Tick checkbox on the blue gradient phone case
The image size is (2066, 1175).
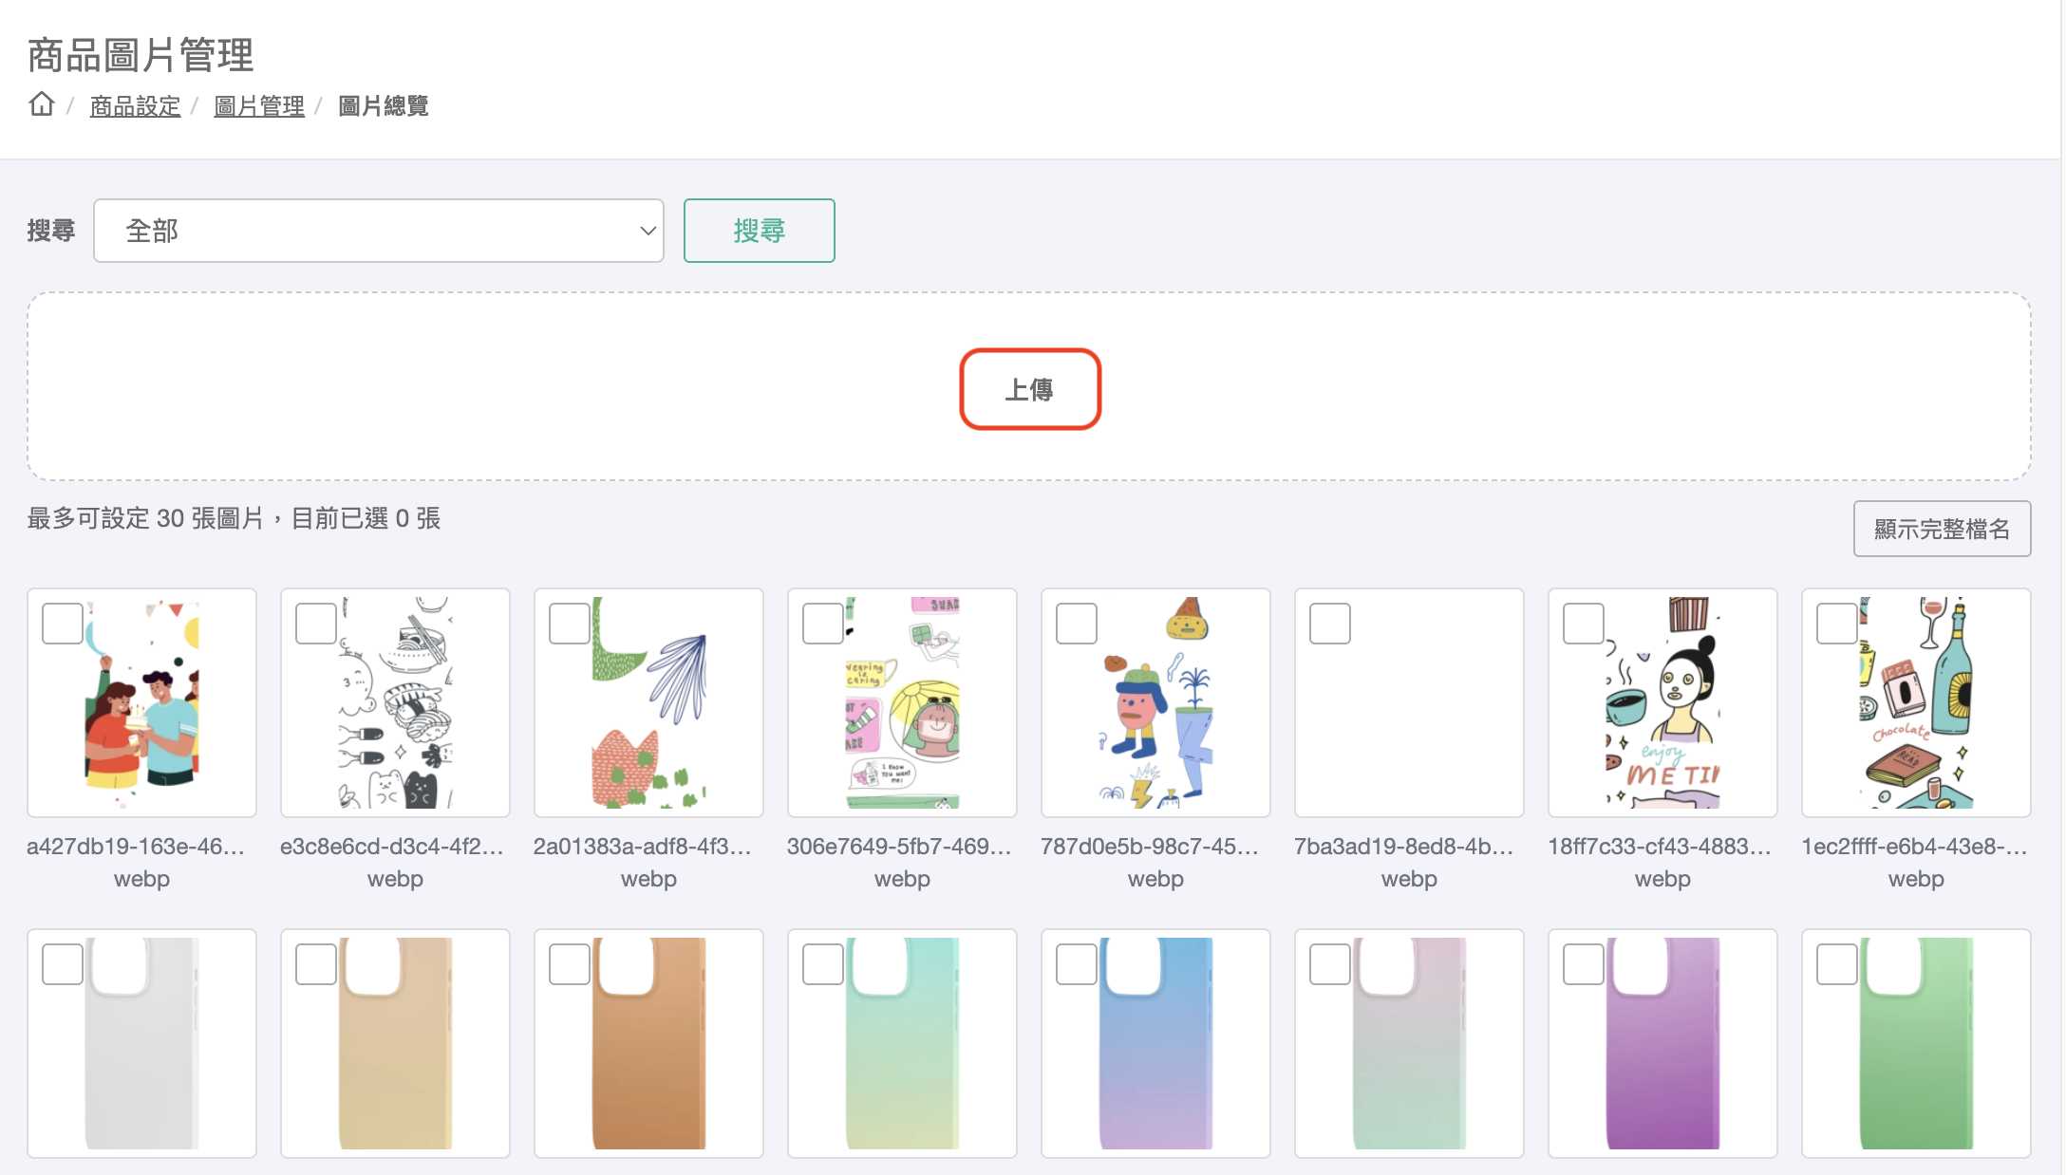pyautogui.click(x=1077, y=964)
